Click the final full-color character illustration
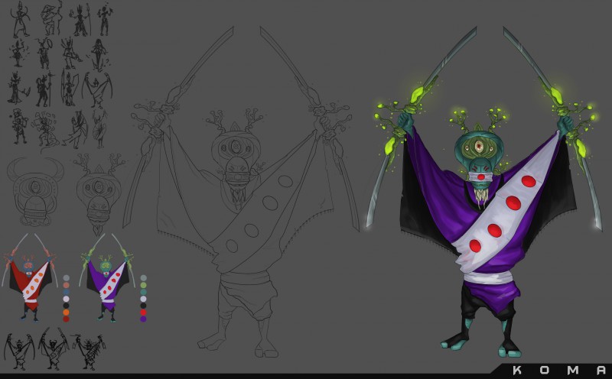Image resolution: width=612 pixels, height=379 pixels. [x=484, y=191]
